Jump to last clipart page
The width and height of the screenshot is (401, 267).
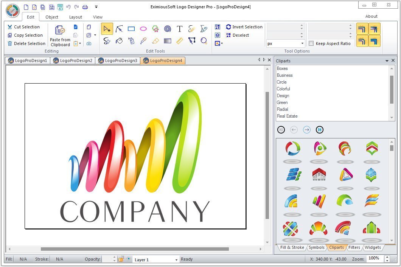pyautogui.click(x=319, y=130)
